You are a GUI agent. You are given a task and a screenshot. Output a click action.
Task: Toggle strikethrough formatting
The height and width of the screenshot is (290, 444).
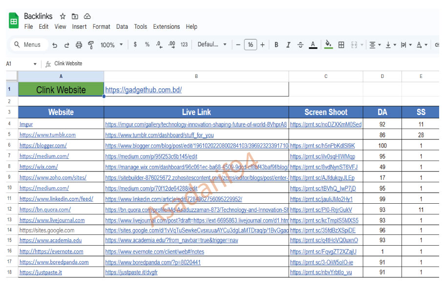300,44
